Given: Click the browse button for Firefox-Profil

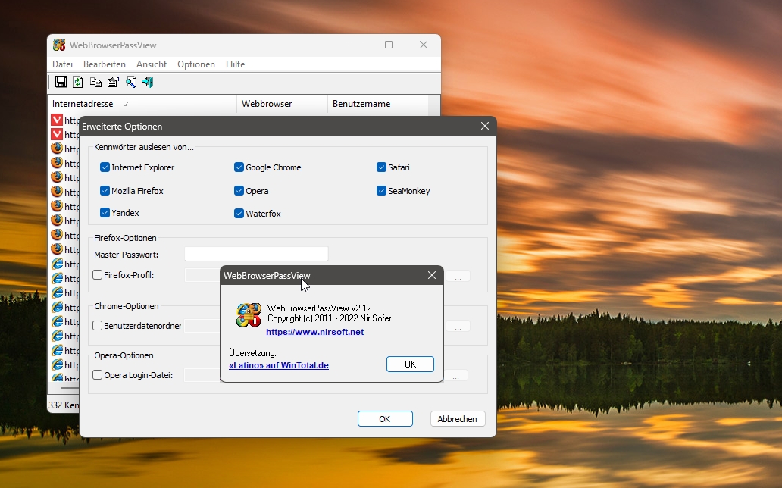Looking at the screenshot, I should 458,276.
